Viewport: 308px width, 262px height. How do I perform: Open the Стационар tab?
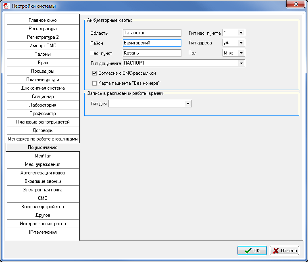point(43,96)
